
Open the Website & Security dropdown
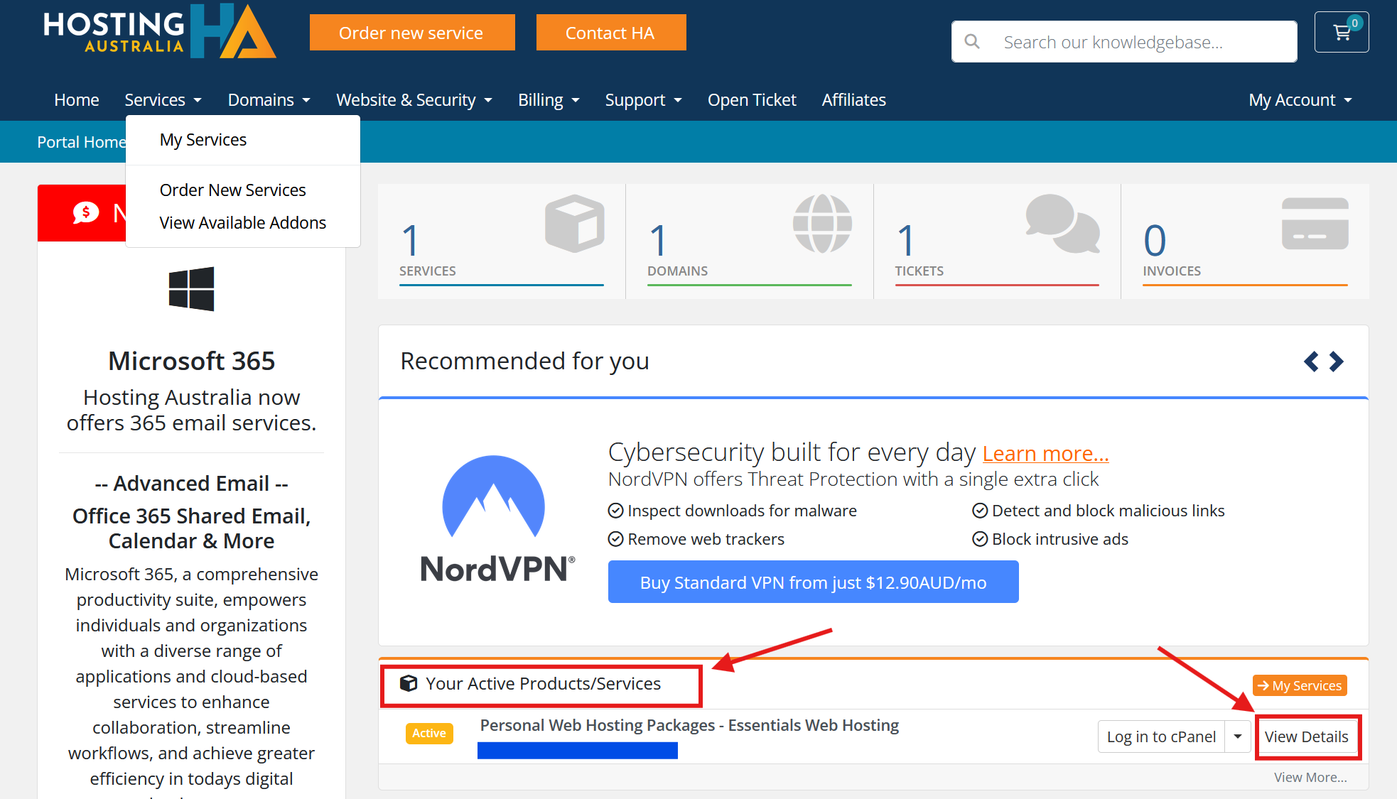(414, 100)
